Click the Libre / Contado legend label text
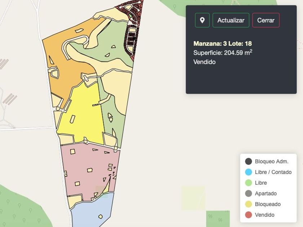303x227 pixels. coord(273,172)
